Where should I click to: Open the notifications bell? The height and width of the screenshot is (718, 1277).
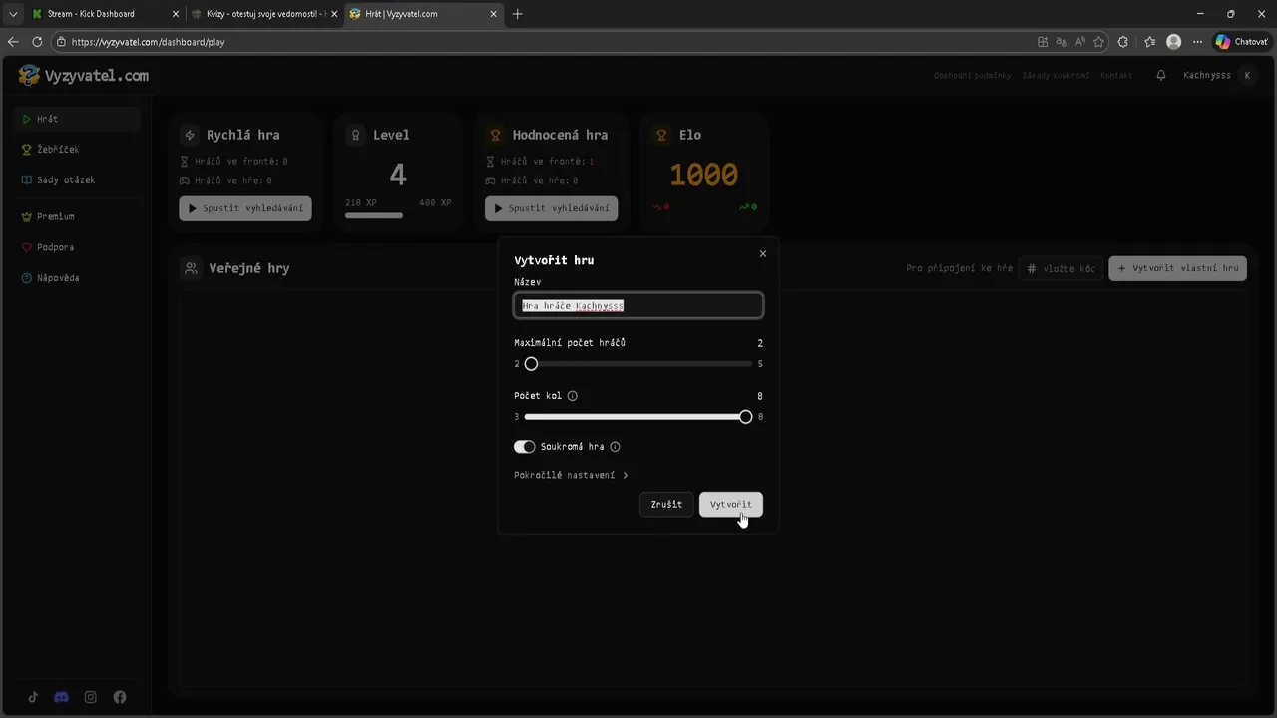[x=1160, y=76]
